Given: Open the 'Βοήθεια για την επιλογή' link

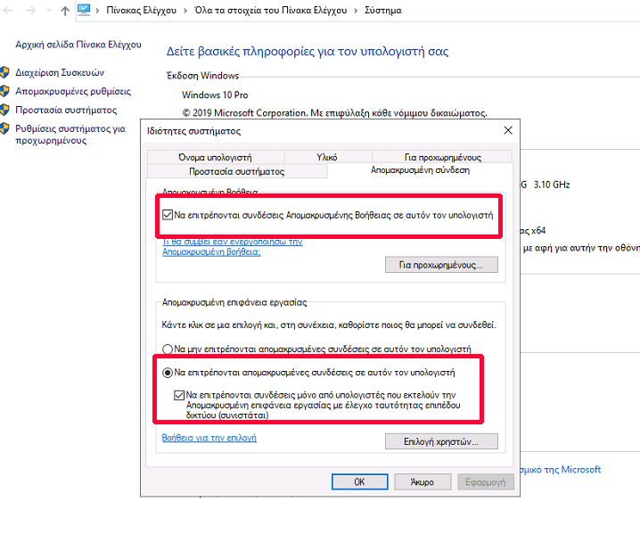Looking at the screenshot, I should (x=209, y=438).
